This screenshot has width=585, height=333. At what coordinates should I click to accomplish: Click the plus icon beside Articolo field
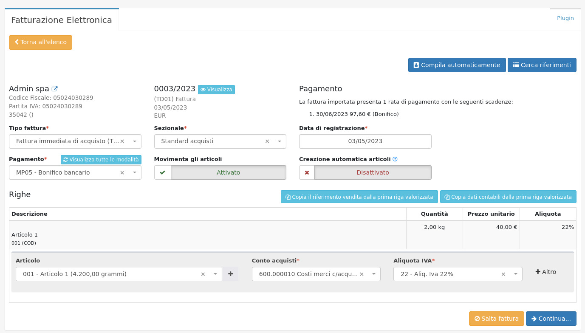(230, 274)
